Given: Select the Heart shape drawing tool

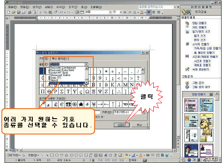Looking at the screenshot, I should tap(61, 155).
